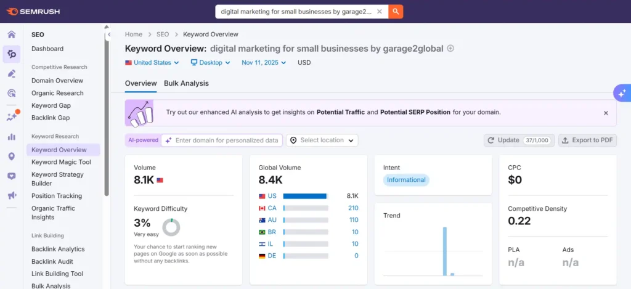Open Domain Overview in the sidebar
Image resolution: width=631 pixels, height=289 pixels.
[x=57, y=81]
